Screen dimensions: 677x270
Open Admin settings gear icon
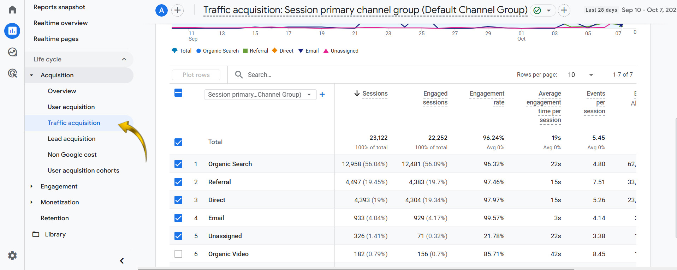click(x=12, y=256)
